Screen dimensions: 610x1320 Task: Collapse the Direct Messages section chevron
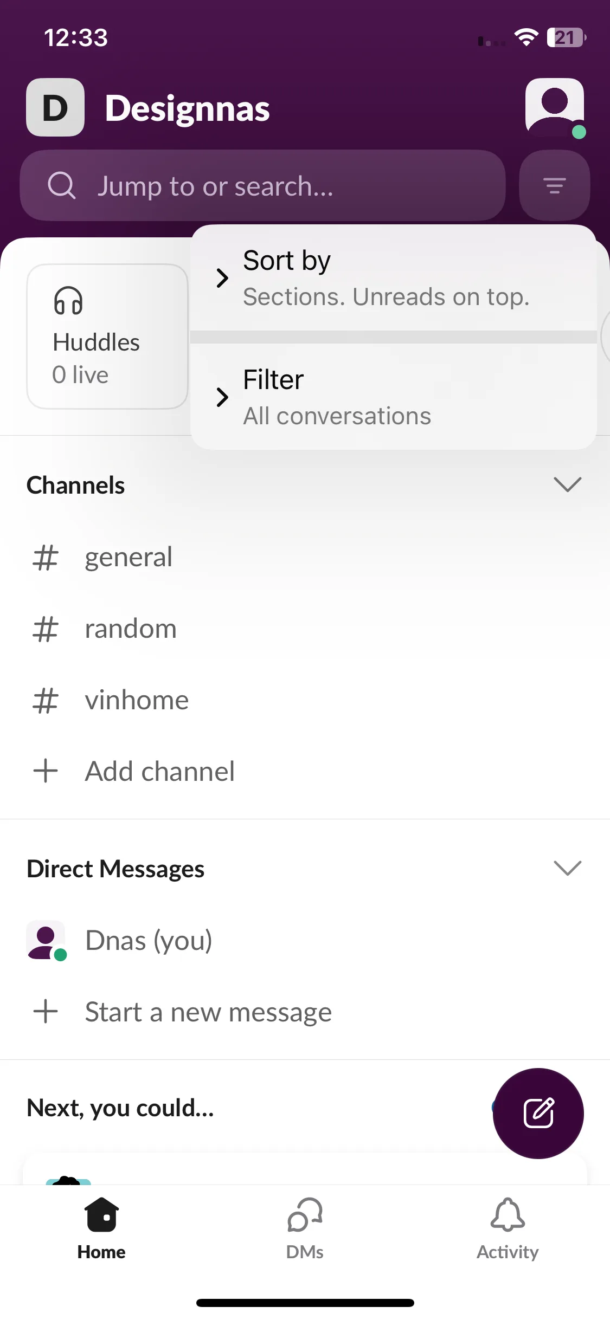point(567,868)
